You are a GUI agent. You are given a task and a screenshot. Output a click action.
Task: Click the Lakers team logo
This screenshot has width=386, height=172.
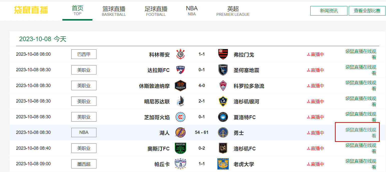180,133
